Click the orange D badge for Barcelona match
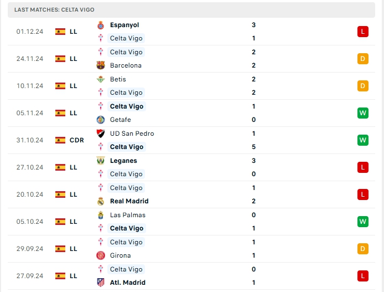This screenshot has width=384, height=292. tap(363, 59)
